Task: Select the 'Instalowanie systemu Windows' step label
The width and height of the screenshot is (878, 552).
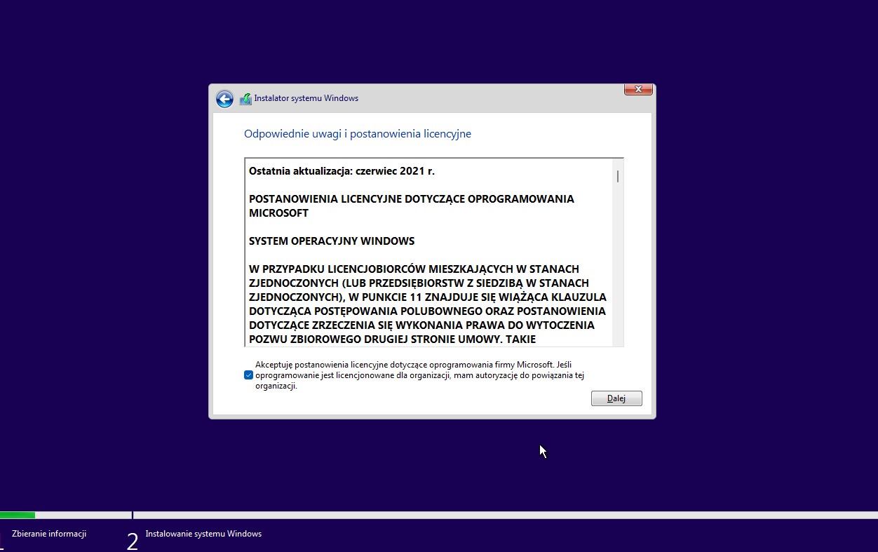Action: pos(203,534)
